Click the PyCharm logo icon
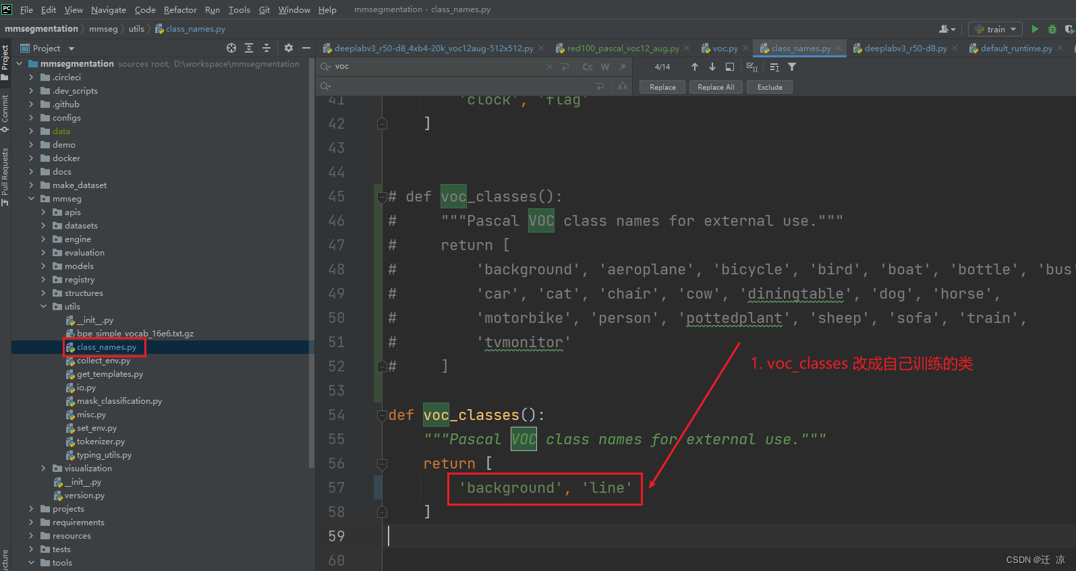Viewport: 1076px width, 571px height. 7,9
